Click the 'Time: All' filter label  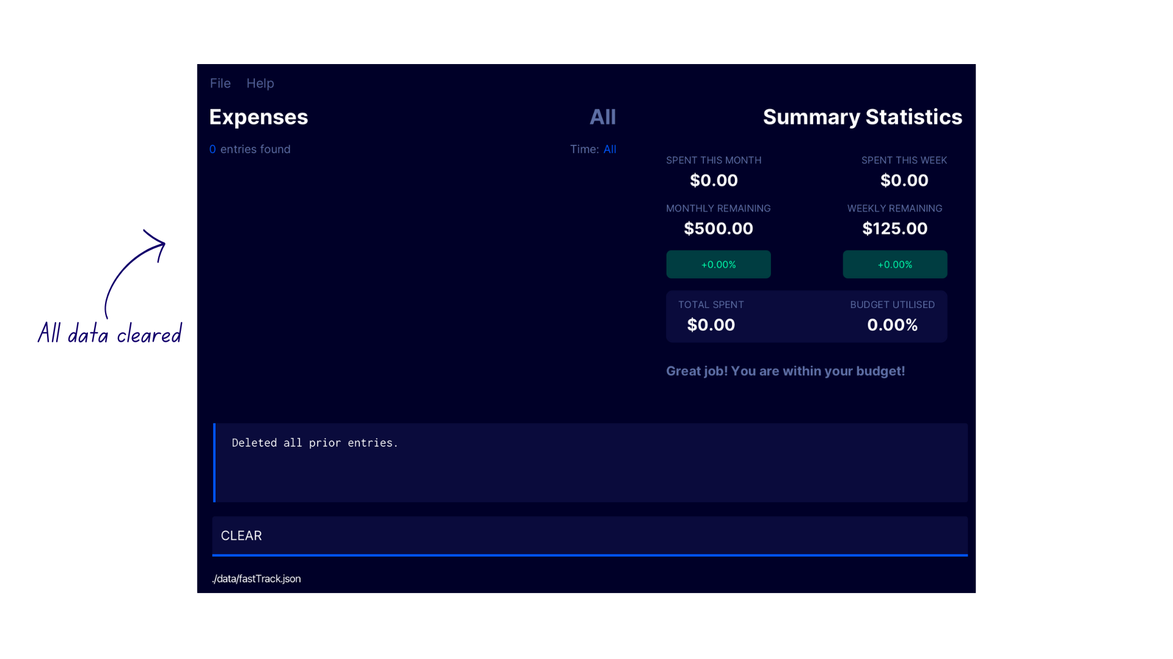593,149
